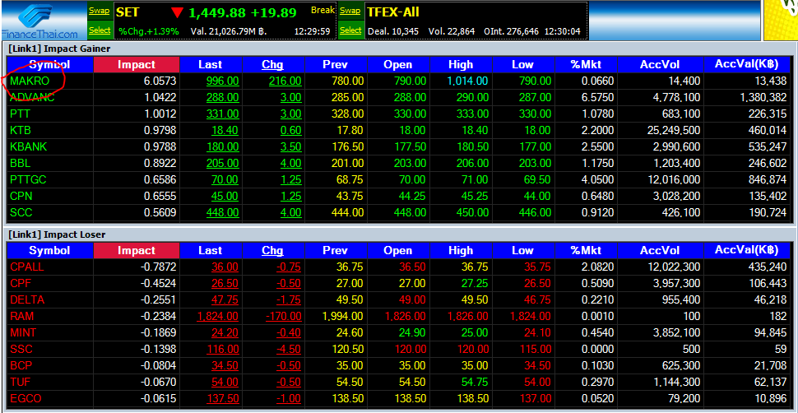Click Chg header in Impact Gainer table
This screenshot has height=413, width=798.
[x=273, y=65]
